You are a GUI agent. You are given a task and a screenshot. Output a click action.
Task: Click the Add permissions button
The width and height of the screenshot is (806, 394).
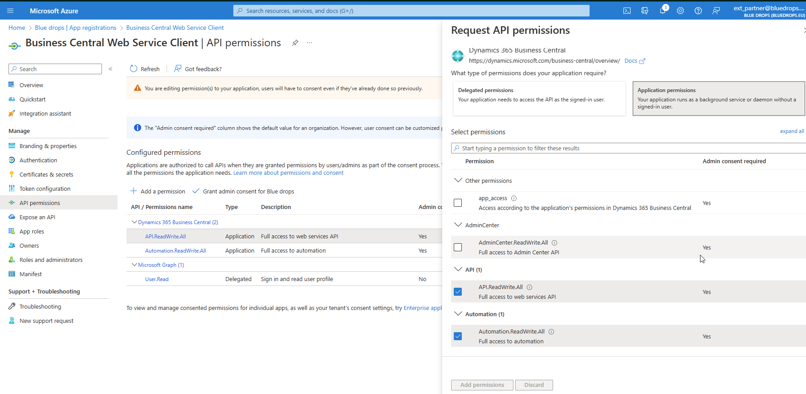coord(482,385)
